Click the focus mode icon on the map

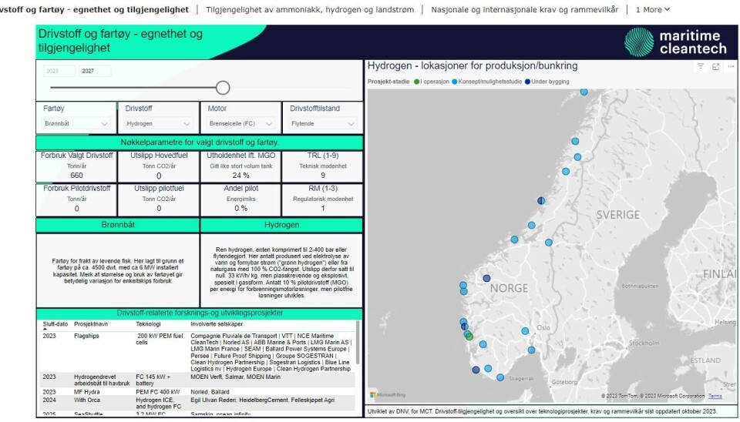pos(715,66)
